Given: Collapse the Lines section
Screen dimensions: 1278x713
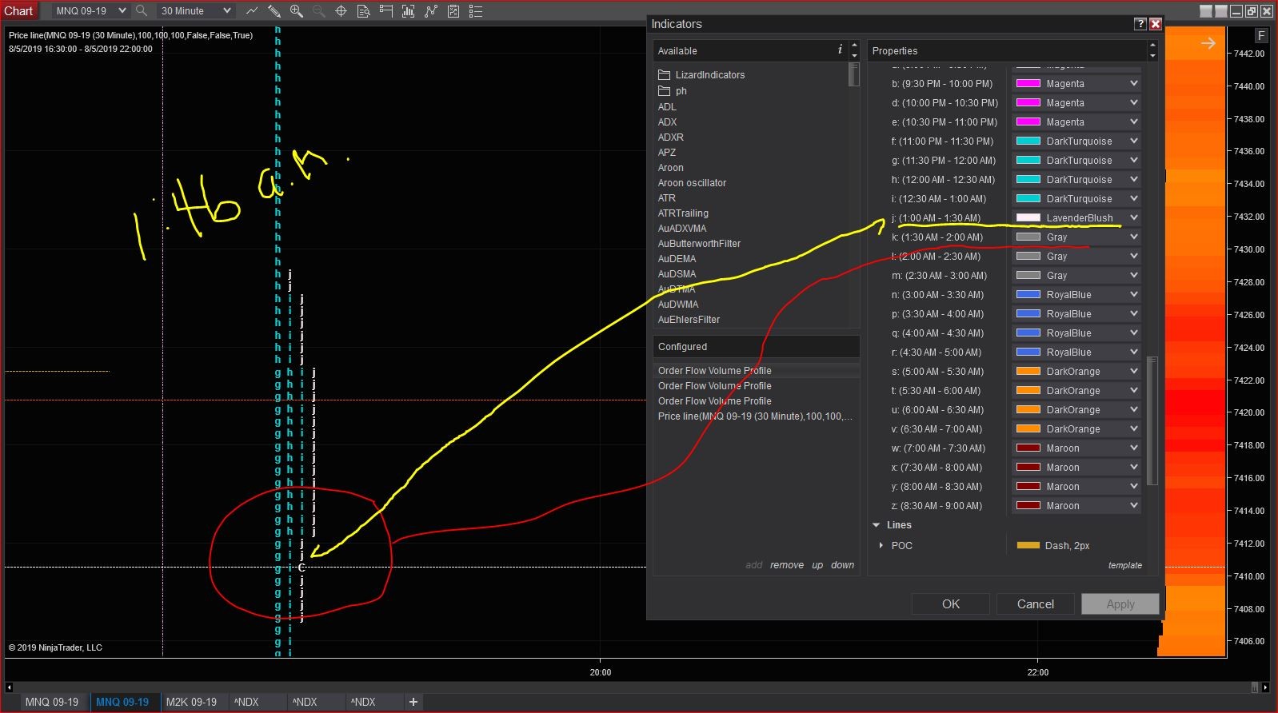Looking at the screenshot, I should (876, 525).
